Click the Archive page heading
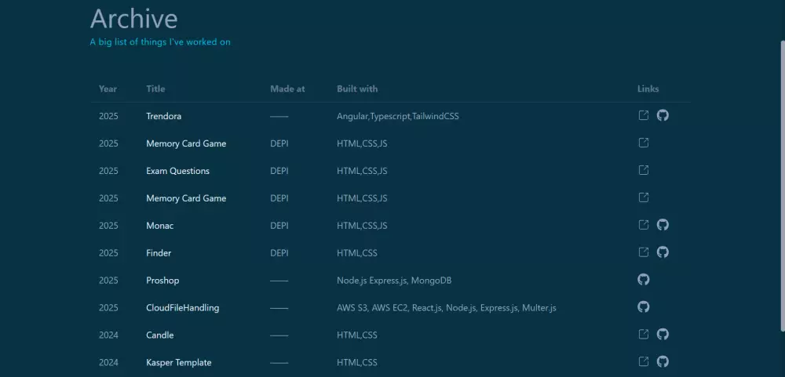 (x=133, y=18)
